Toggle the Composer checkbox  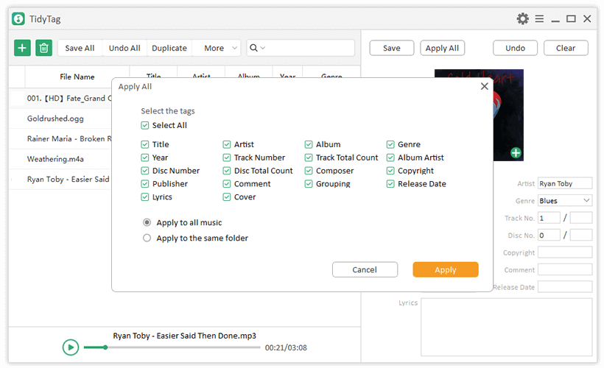(x=309, y=171)
